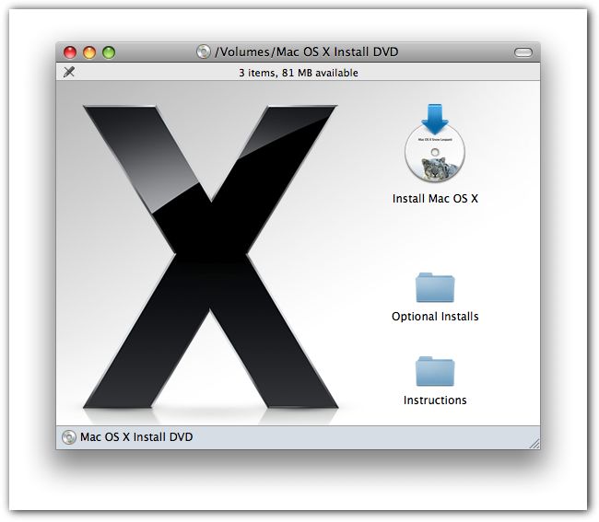This screenshot has width=599, height=522.
Task: Click the /Volumes/Mac OS X Install DVD title text
Action: tap(306, 52)
